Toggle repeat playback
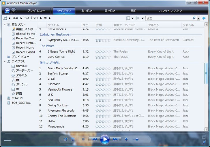The height and width of the screenshot is (147, 210). click(x=73, y=140)
